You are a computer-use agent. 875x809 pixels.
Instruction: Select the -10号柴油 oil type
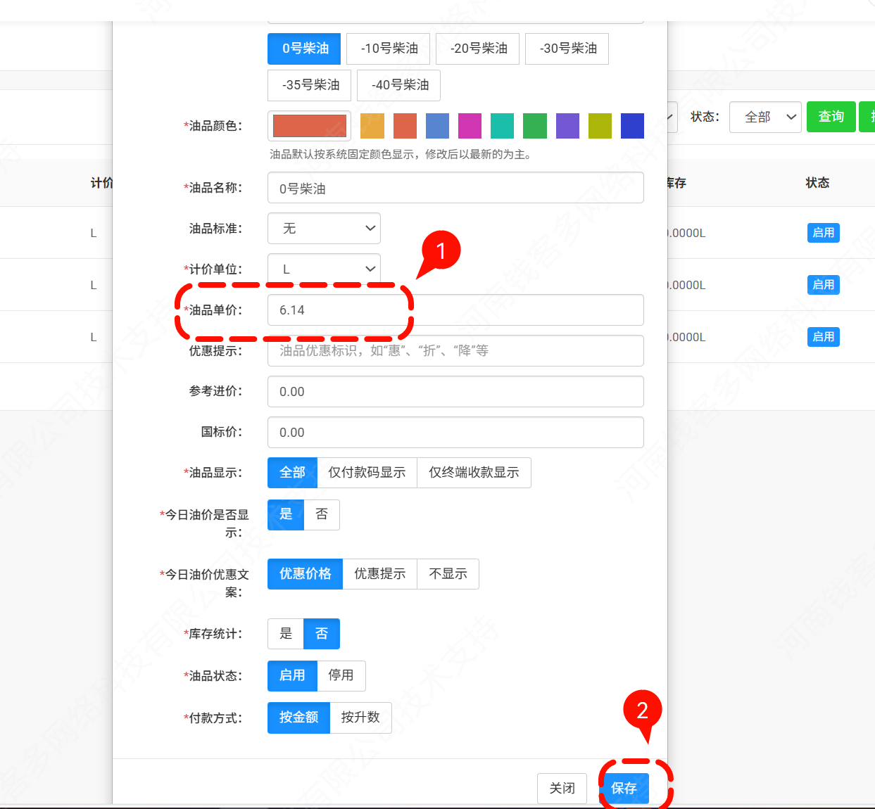point(389,49)
